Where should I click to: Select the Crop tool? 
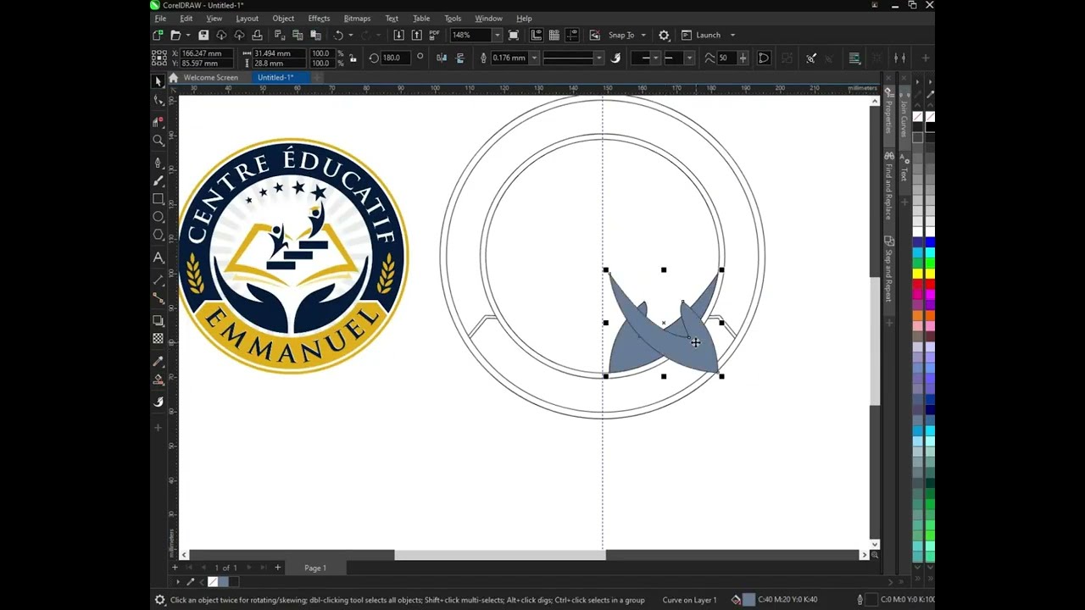coord(158,121)
